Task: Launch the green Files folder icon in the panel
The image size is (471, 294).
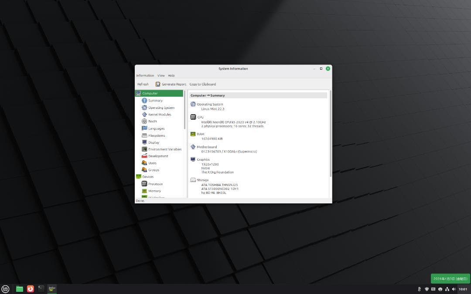Action: click(20, 289)
